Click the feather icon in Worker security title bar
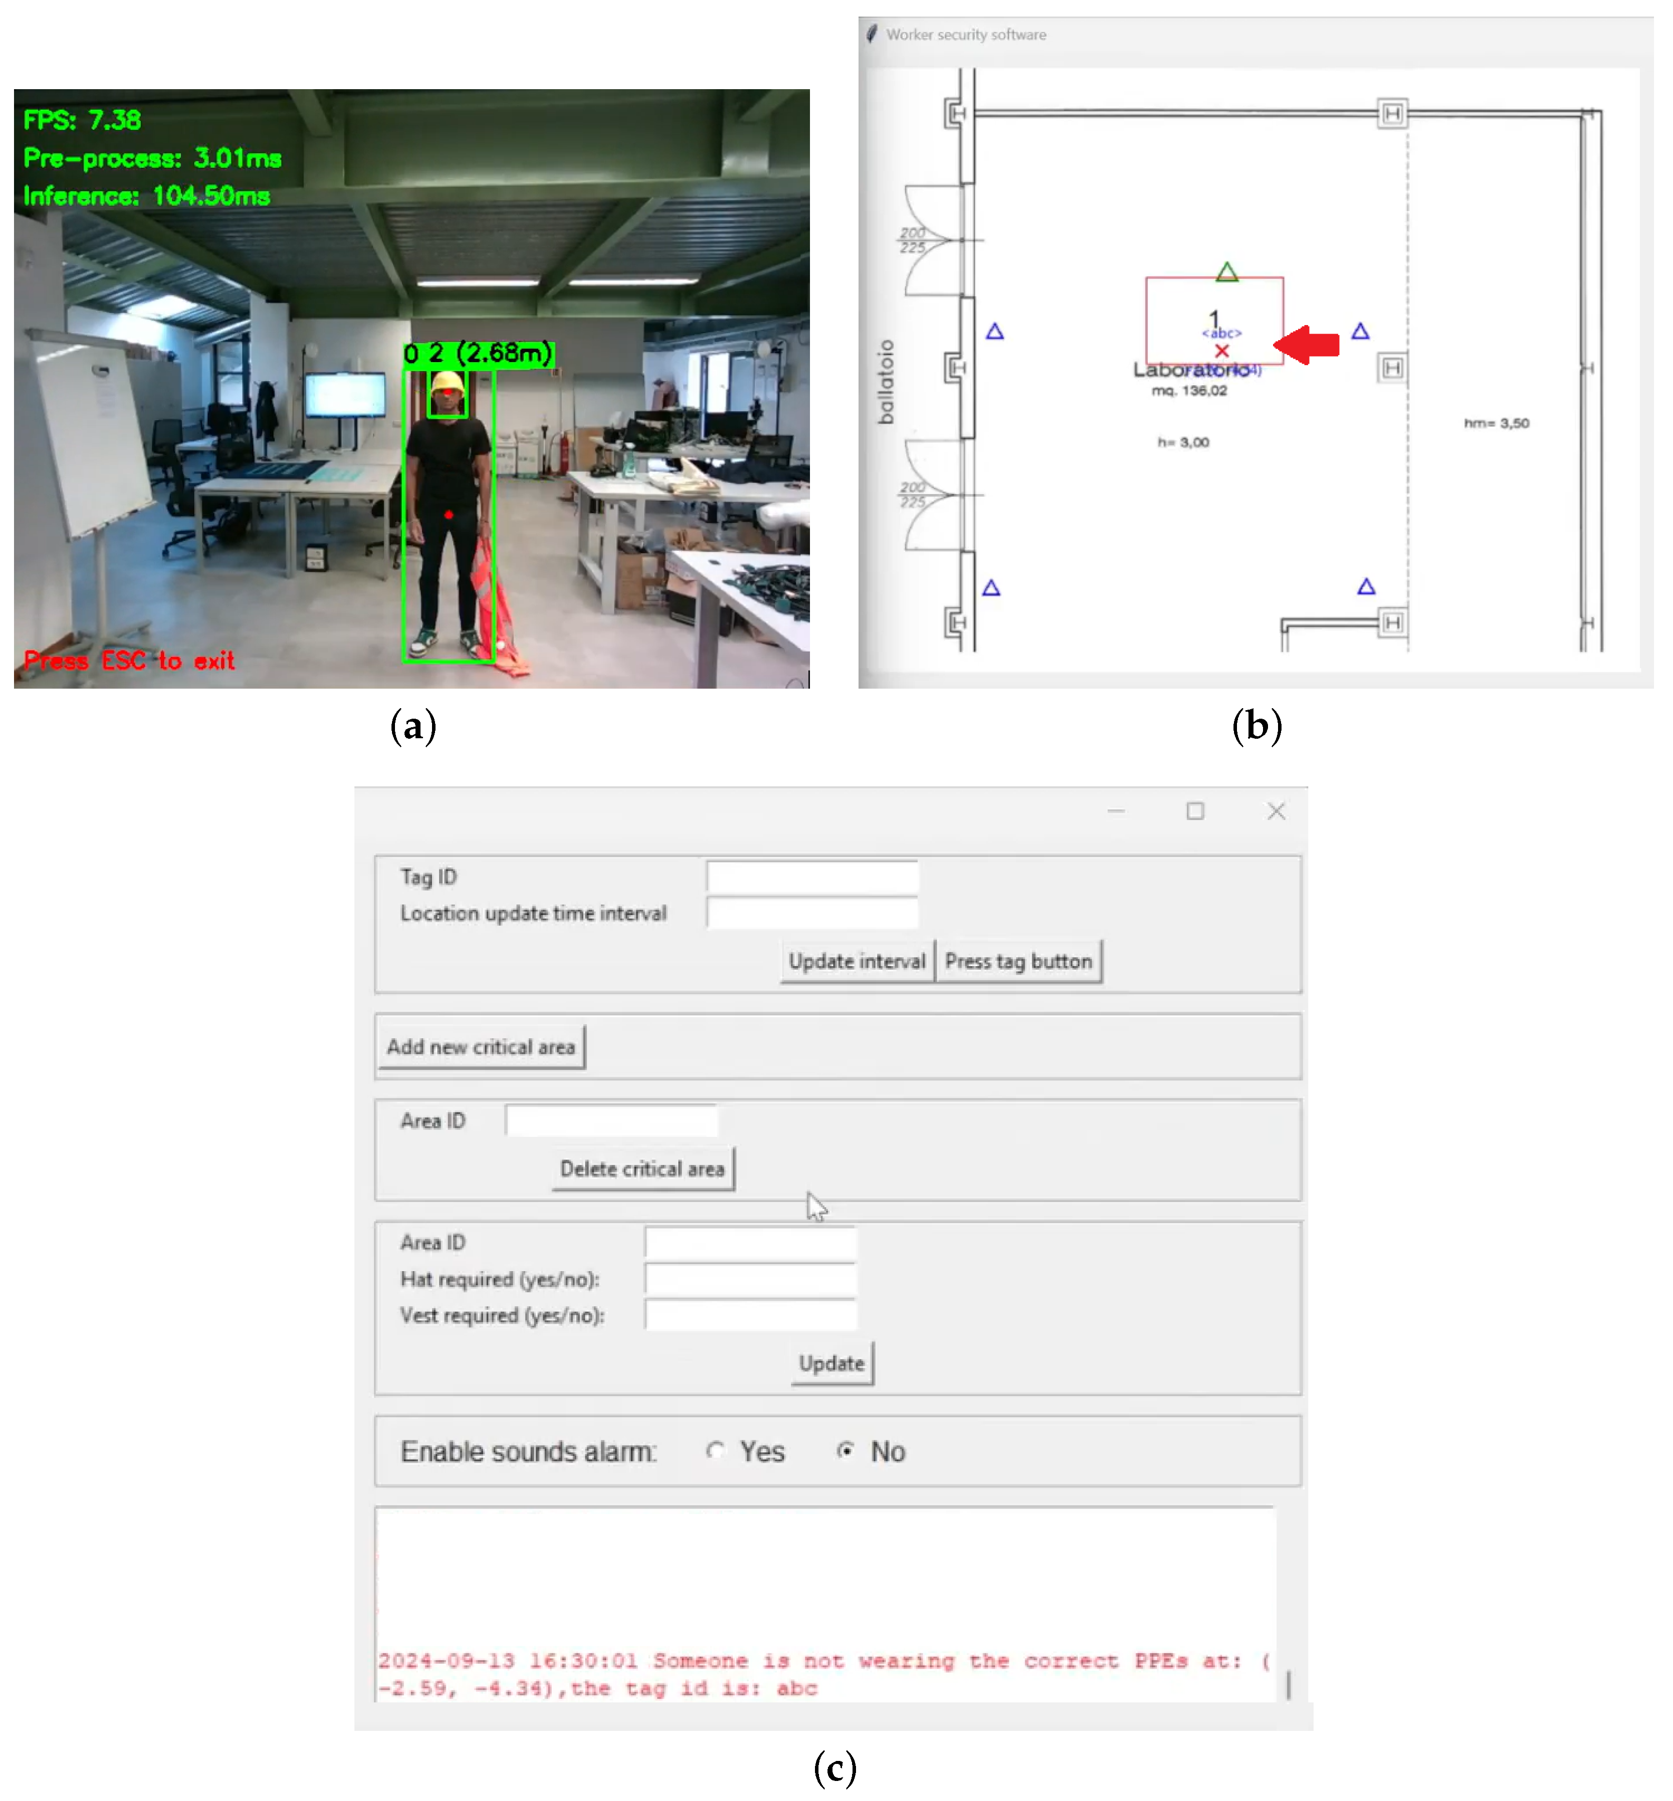The width and height of the screenshot is (1673, 1801). pyautogui.click(x=871, y=35)
